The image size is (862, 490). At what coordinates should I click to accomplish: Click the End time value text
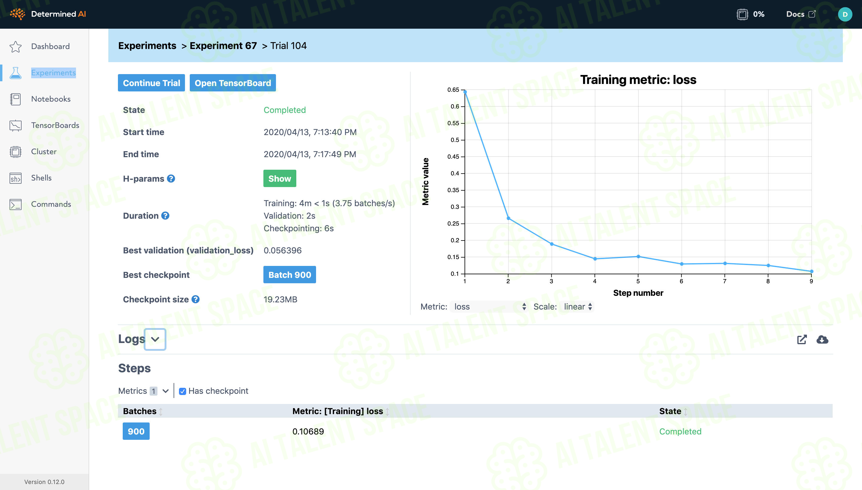click(x=309, y=154)
